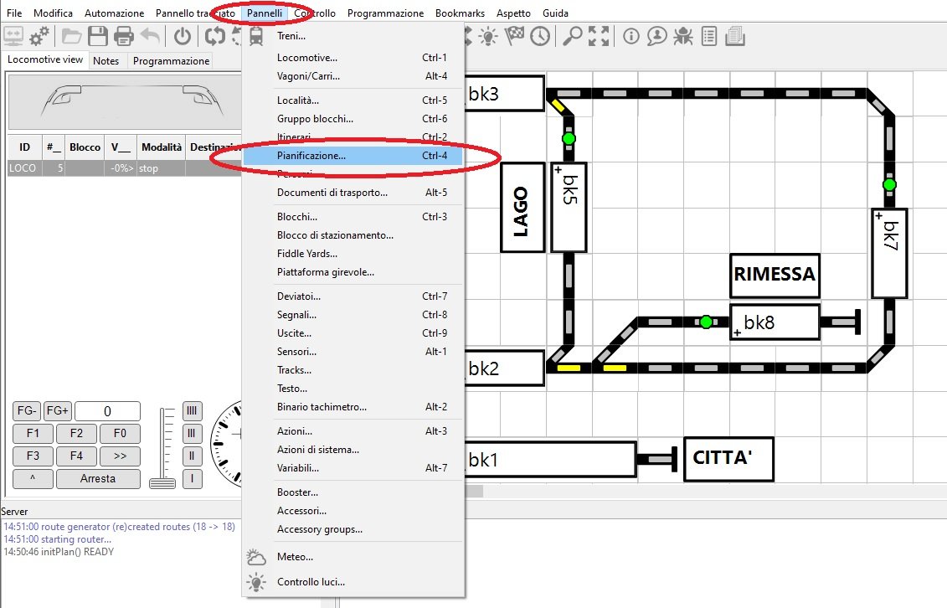Click the FG+ function group button
The height and width of the screenshot is (608, 947).
click(58, 411)
